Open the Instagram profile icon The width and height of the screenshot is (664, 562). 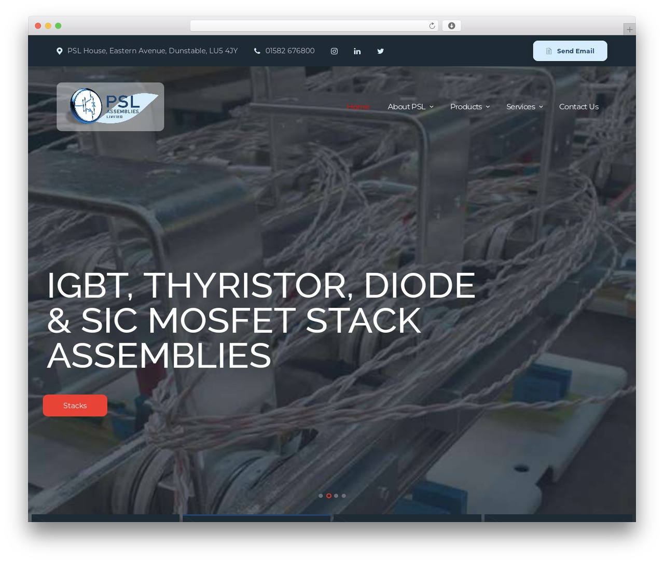tap(334, 51)
